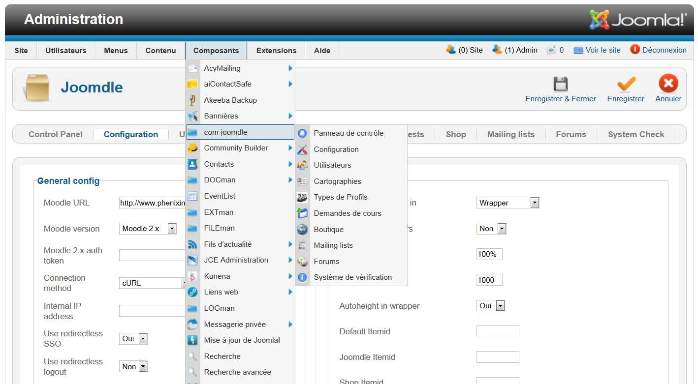Click the orange checkmark Enregistrer icon

(626, 84)
